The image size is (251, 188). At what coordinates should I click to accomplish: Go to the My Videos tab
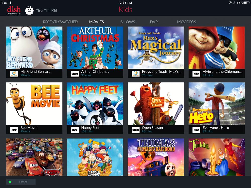coord(186,22)
